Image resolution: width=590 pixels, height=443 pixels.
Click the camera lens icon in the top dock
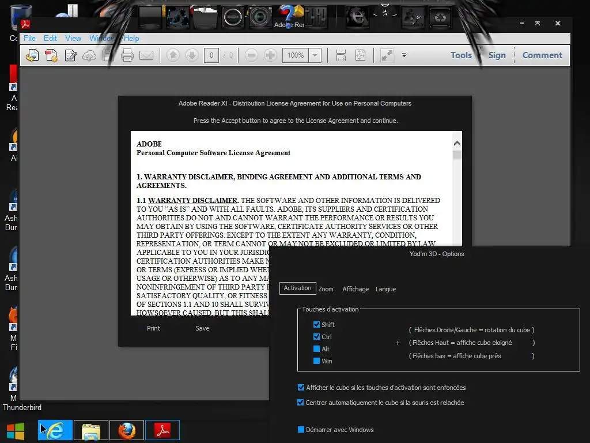tap(260, 17)
